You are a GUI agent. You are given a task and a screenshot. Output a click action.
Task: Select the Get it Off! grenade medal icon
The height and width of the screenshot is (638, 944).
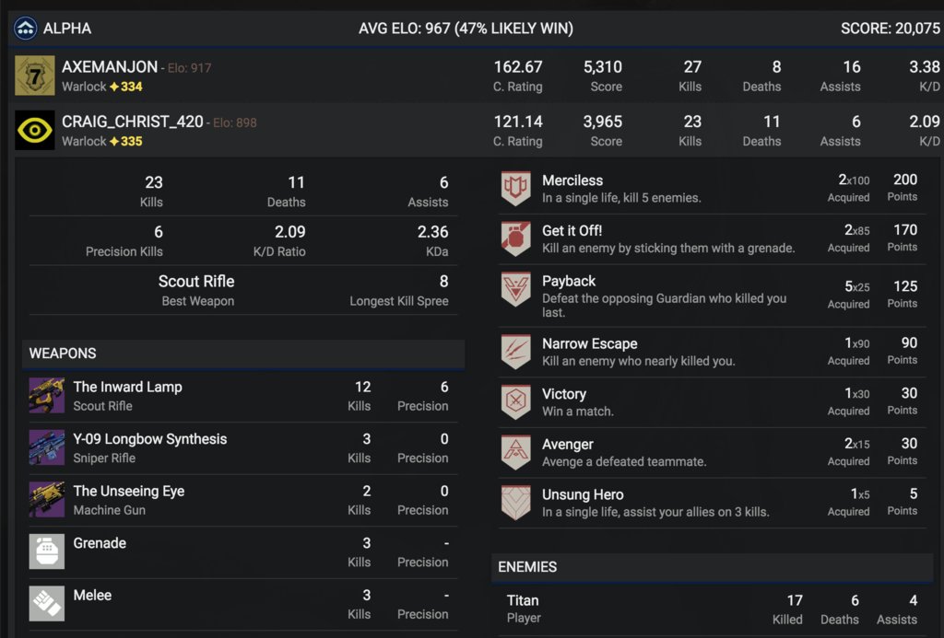point(516,238)
